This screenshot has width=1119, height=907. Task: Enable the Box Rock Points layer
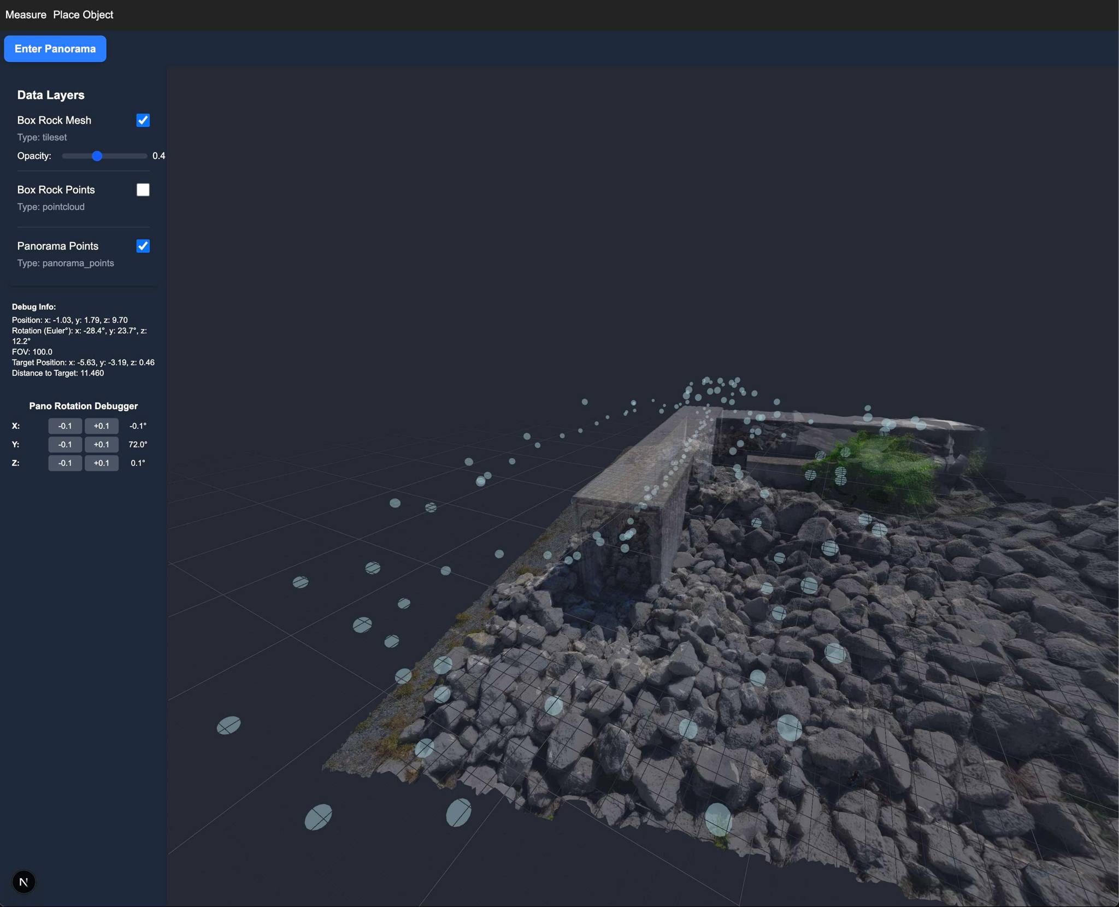click(x=143, y=190)
